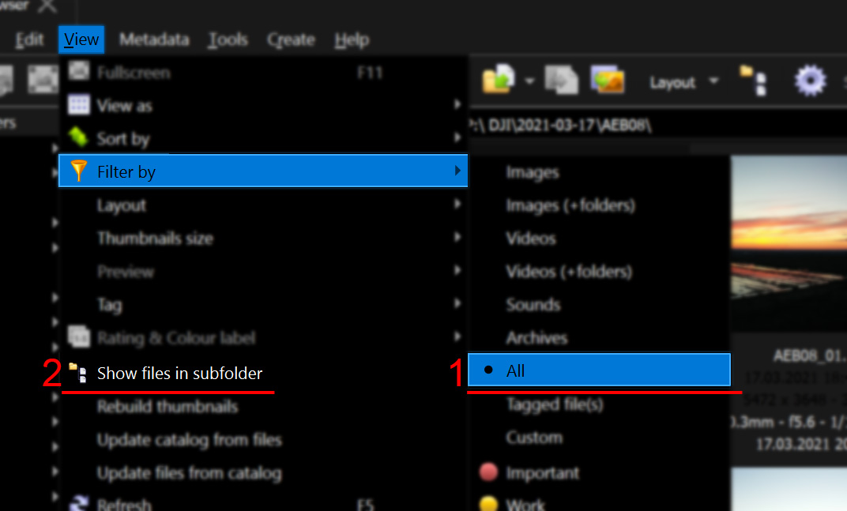The height and width of the screenshot is (511, 847).
Task: Choose Rebuild thumbnails entry
Action: 263,407
